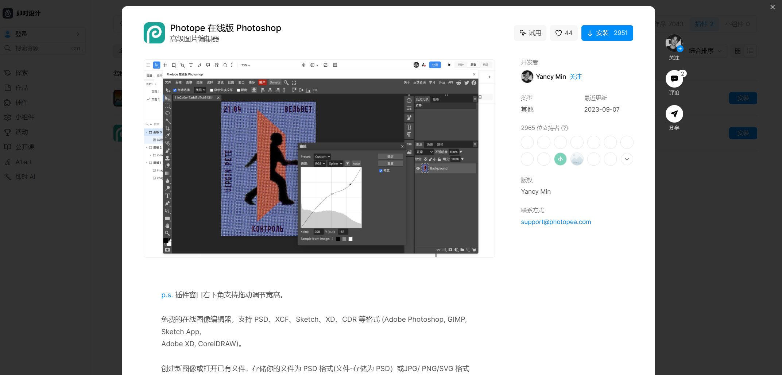
Task: Open the 登录 login entry
Action: (43, 34)
